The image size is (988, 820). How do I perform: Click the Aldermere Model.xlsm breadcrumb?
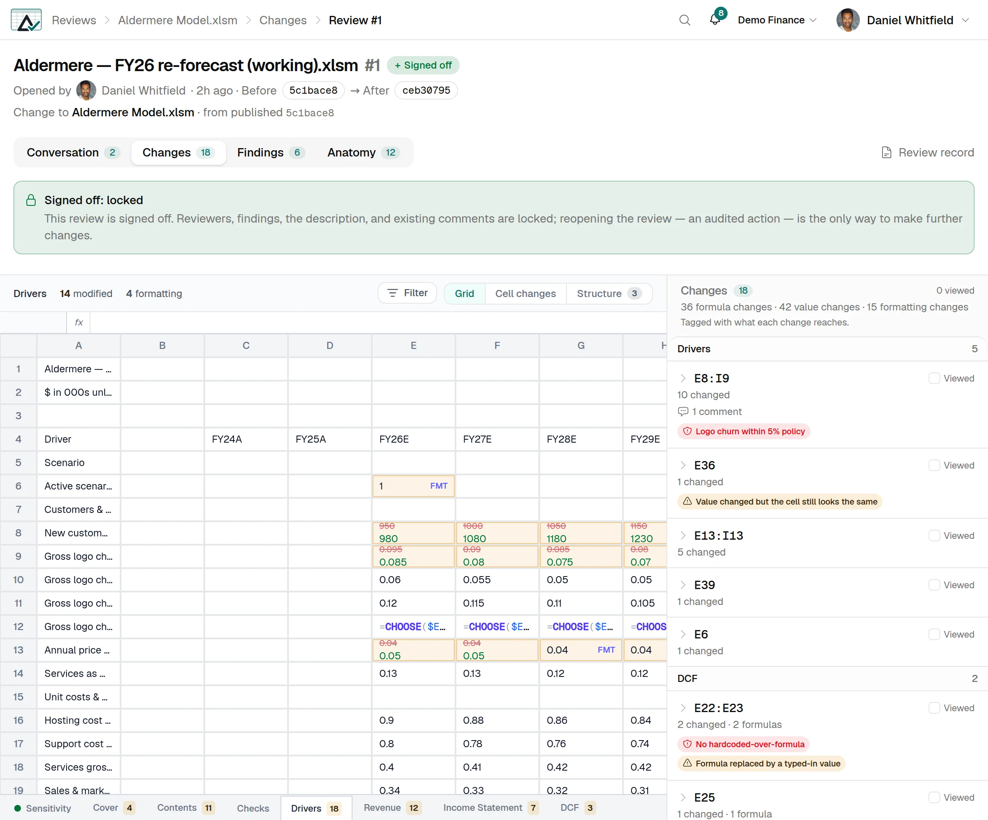(x=178, y=20)
